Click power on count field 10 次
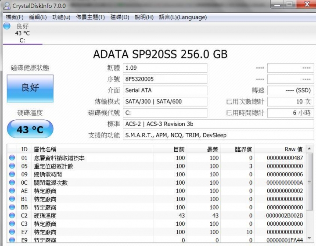316x246 pixels. (x=291, y=102)
